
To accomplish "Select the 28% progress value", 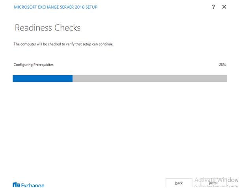I will click(222, 65).
